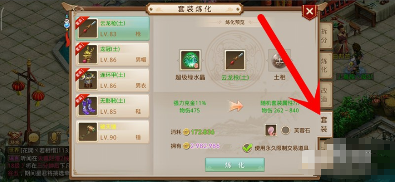Switch to the 拆分 side tab

[324, 36]
